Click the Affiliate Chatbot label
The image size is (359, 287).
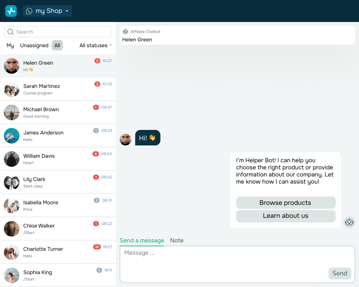pyautogui.click(x=146, y=32)
